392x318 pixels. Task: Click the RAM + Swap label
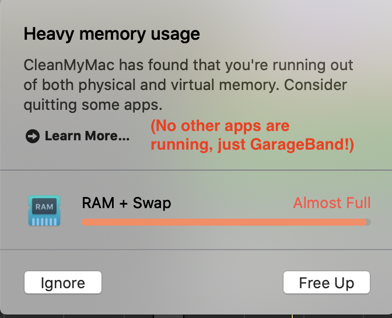click(126, 203)
